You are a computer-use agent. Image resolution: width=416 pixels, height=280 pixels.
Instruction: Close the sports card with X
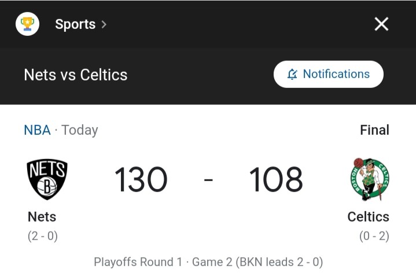(x=381, y=24)
